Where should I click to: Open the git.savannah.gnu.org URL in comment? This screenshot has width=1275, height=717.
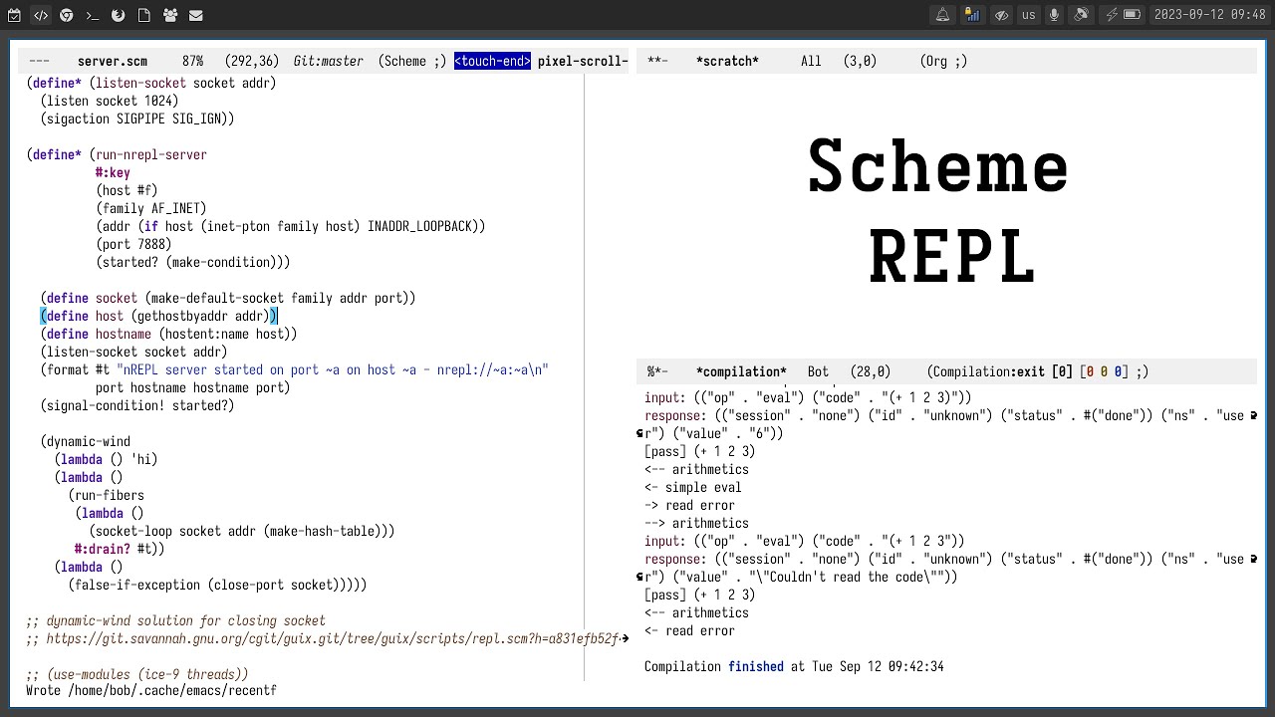click(x=334, y=639)
